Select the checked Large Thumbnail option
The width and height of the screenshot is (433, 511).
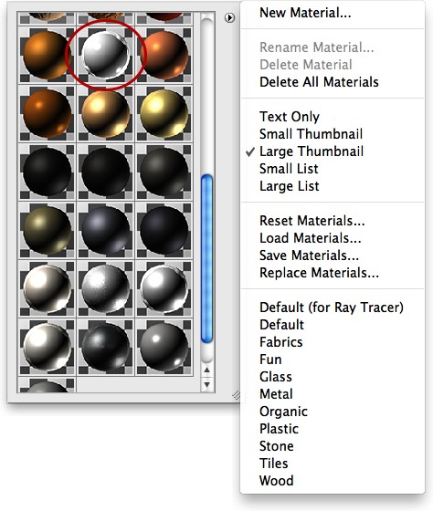311,151
